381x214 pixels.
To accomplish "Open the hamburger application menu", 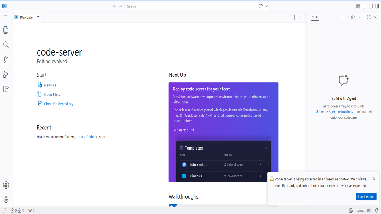I will tap(6, 17).
